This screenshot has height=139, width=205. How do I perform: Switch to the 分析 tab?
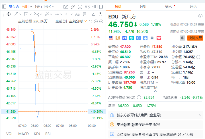point(143,7)
